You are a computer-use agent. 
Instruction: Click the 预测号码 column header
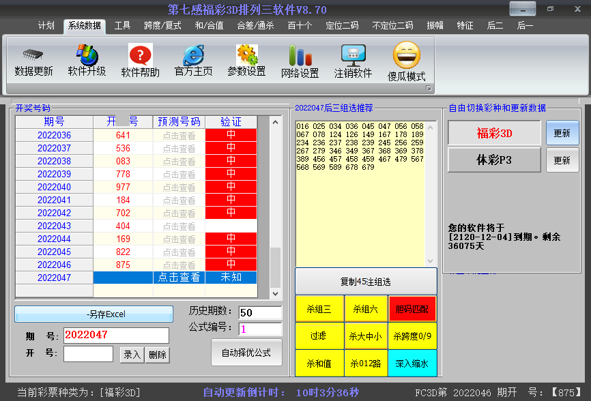point(179,122)
